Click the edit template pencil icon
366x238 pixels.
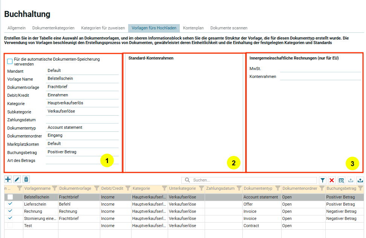[x=17, y=180]
